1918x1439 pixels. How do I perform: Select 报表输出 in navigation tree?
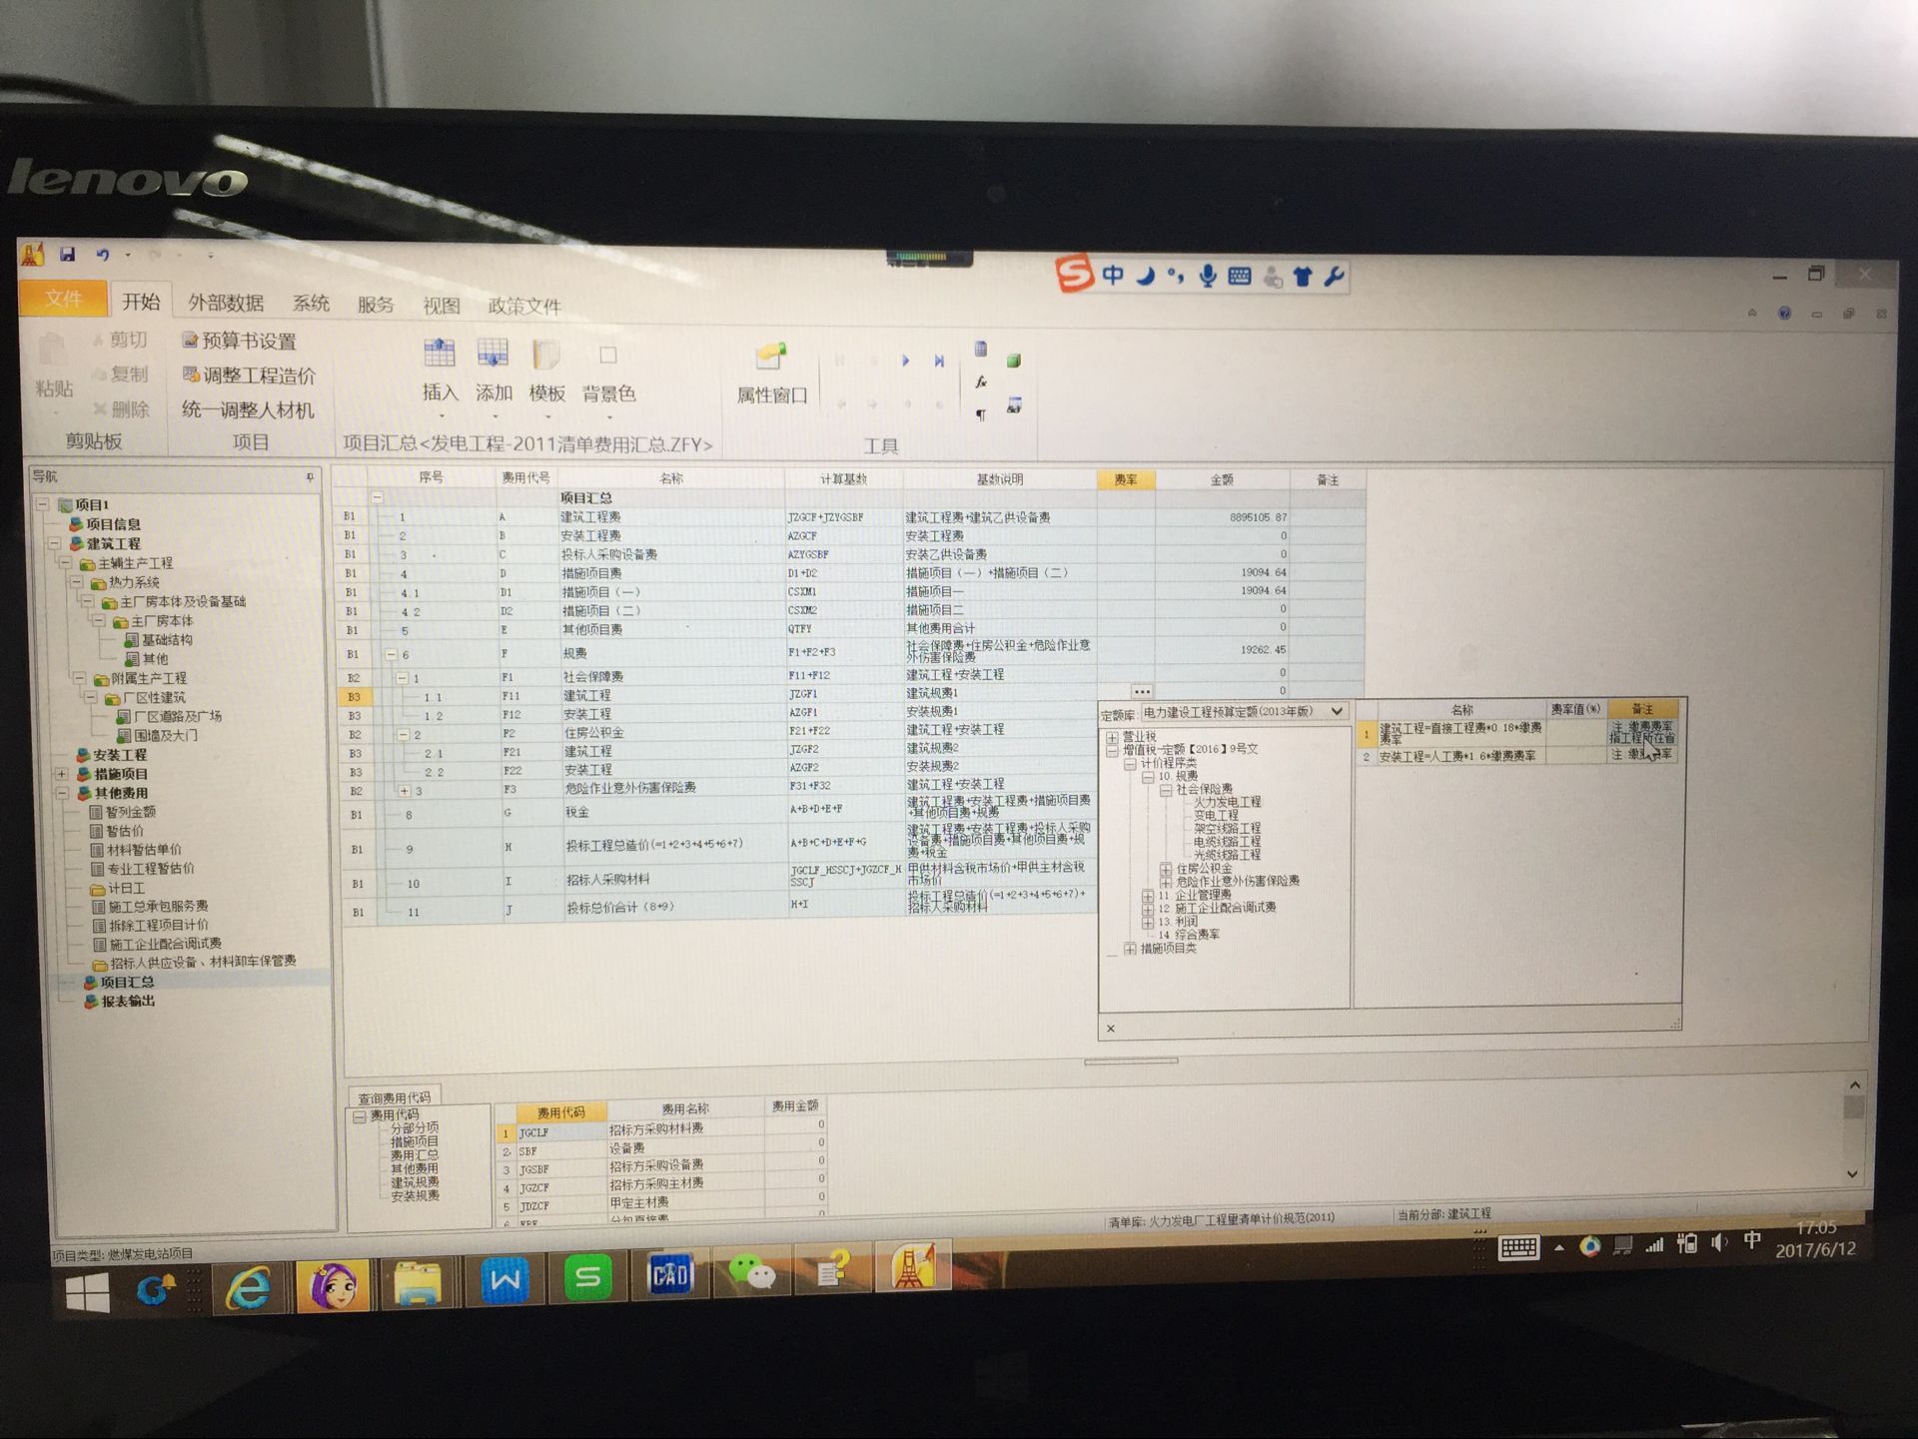tap(128, 1002)
